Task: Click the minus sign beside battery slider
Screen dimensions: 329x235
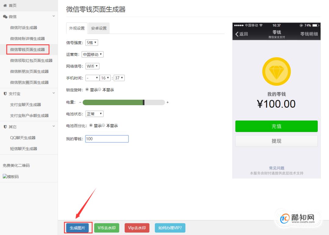Action: pos(80,102)
